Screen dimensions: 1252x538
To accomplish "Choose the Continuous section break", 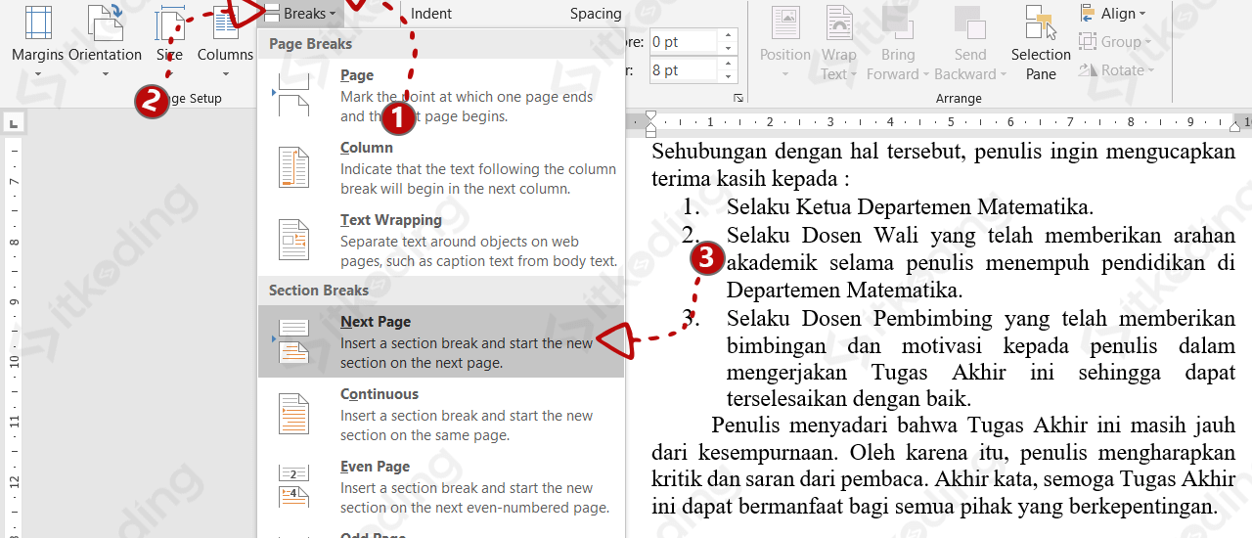I will pyautogui.click(x=441, y=414).
